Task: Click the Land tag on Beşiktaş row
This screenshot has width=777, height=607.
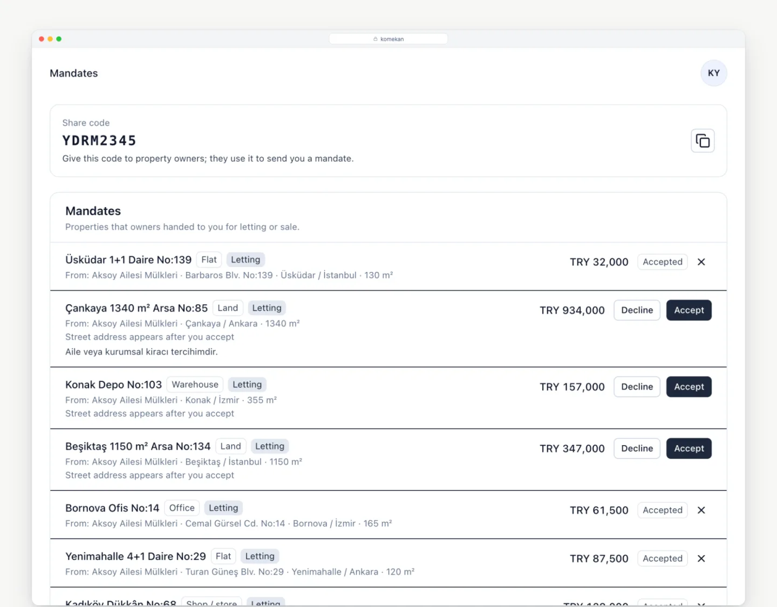Action: coord(230,446)
